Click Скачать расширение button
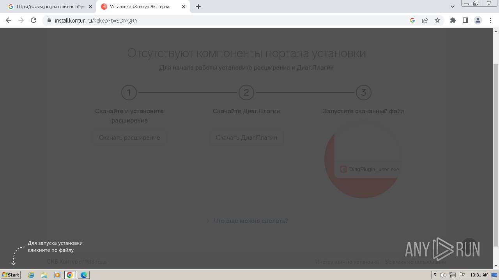499x280 pixels. point(129,138)
